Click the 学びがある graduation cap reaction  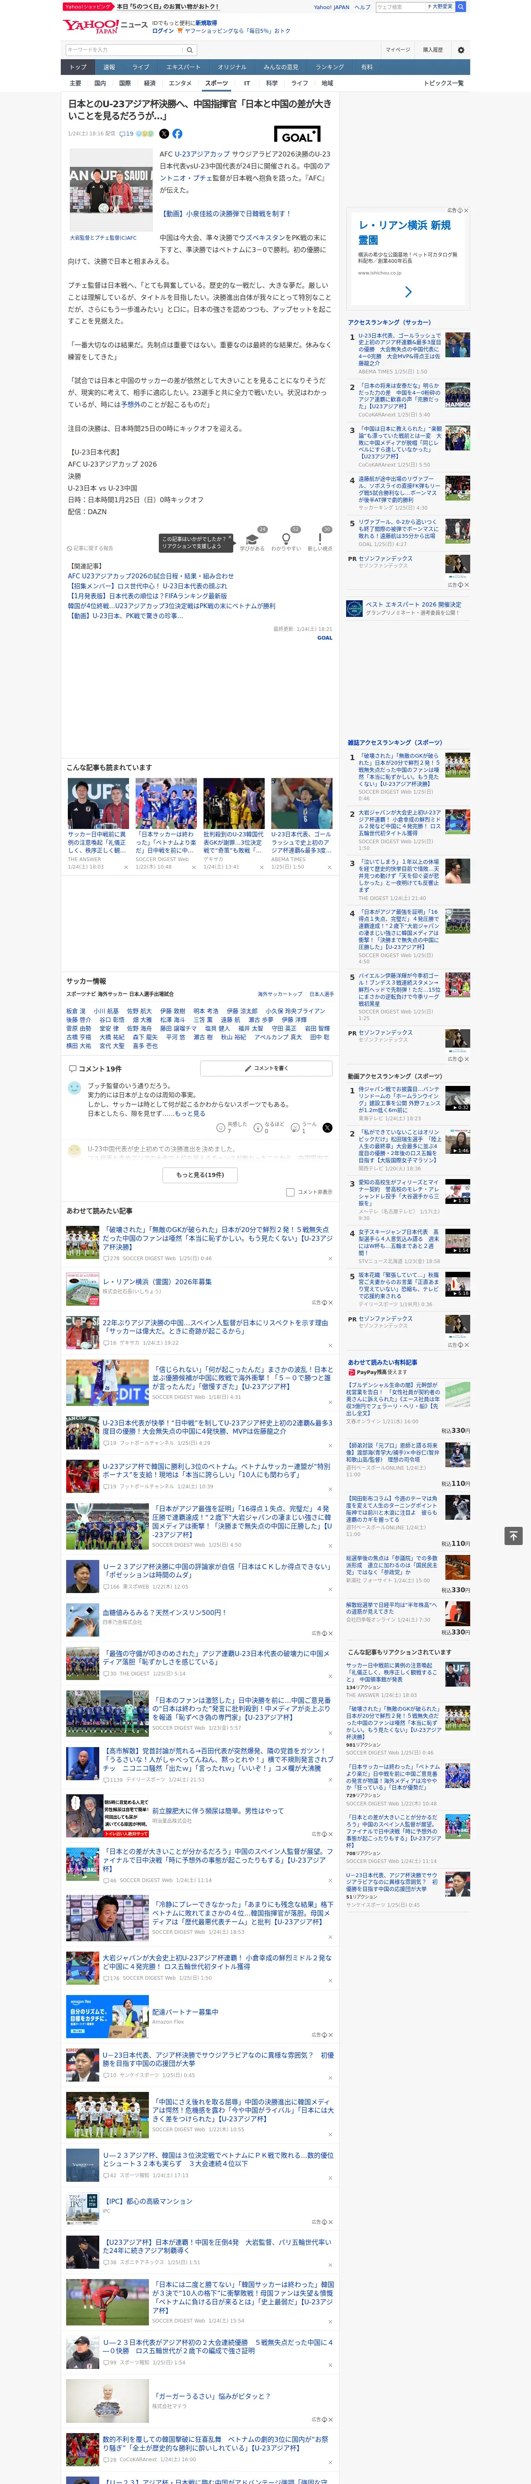click(253, 539)
